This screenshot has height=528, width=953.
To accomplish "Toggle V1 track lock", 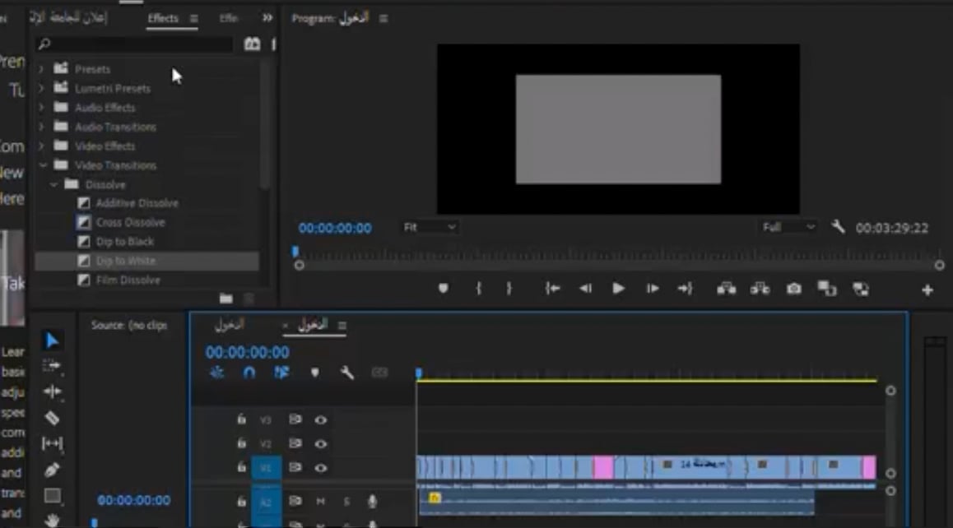I will click(x=241, y=467).
